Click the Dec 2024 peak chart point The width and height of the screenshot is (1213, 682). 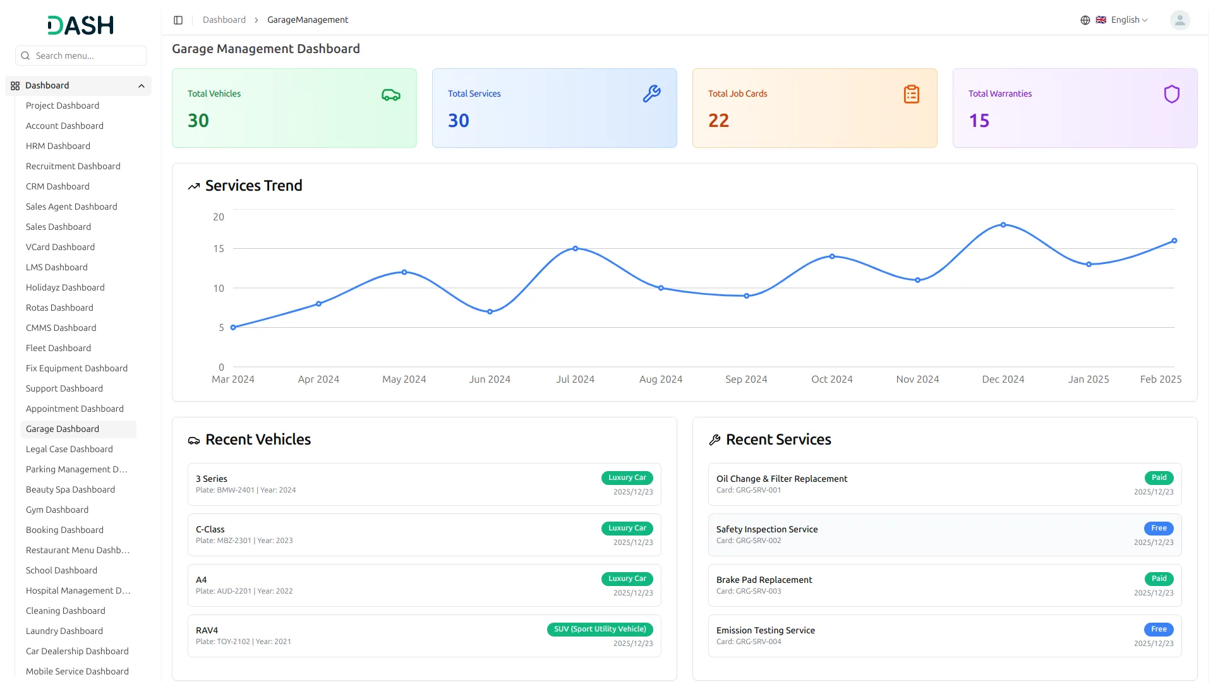(1003, 225)
